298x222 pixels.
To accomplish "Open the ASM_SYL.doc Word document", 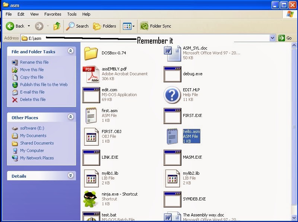I will pyautogui.click(x=172, y=53).
